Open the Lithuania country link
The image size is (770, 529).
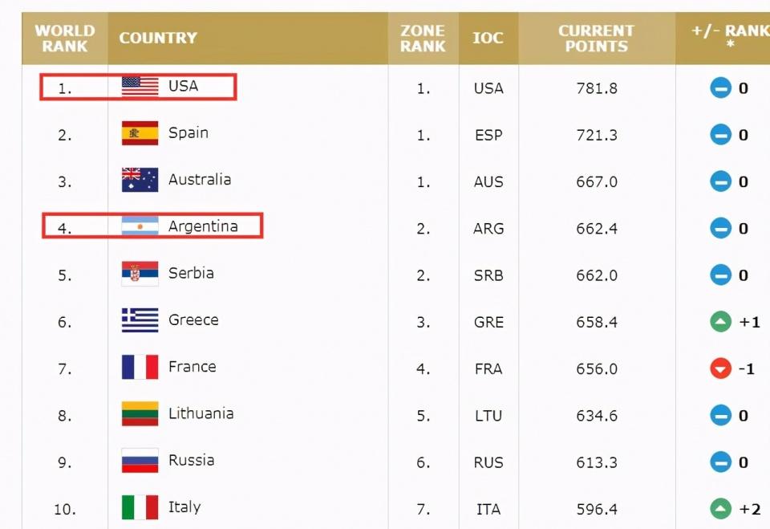click(x=201, y=414)
